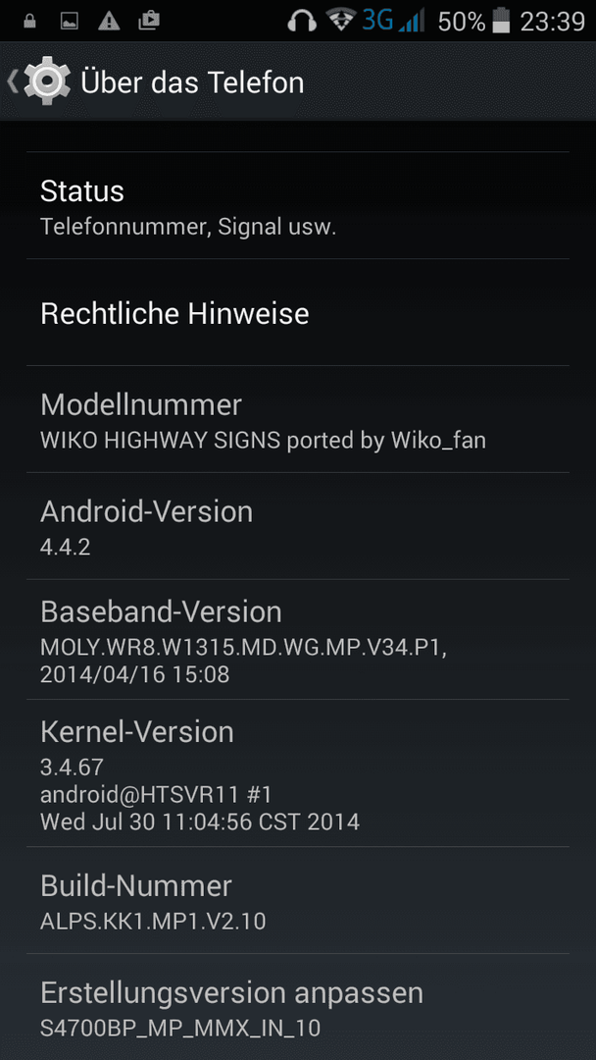Tap the lock icon in status bar
The image size is (596, 1060).
[29, 21]
